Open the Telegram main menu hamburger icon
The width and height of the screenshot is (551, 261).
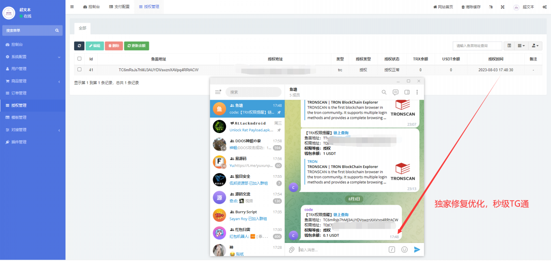coord(218,92)
